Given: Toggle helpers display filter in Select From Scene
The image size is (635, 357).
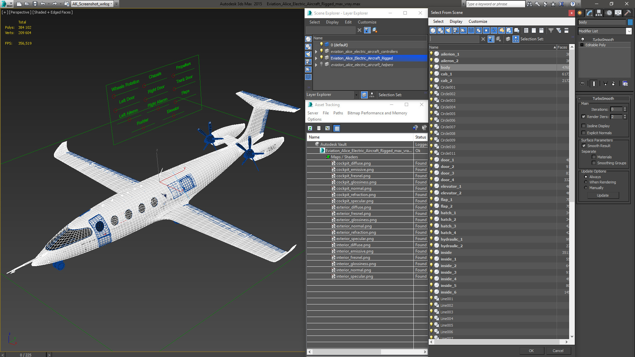Looking at the screenshot, I should (x=463, y=30).
